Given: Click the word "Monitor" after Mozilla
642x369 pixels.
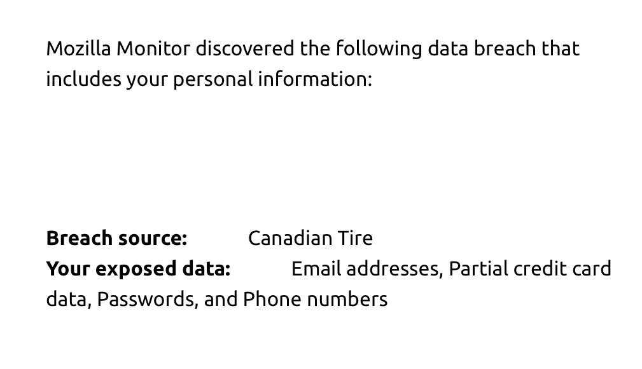Looking at the screenshot, I should 153,49.
